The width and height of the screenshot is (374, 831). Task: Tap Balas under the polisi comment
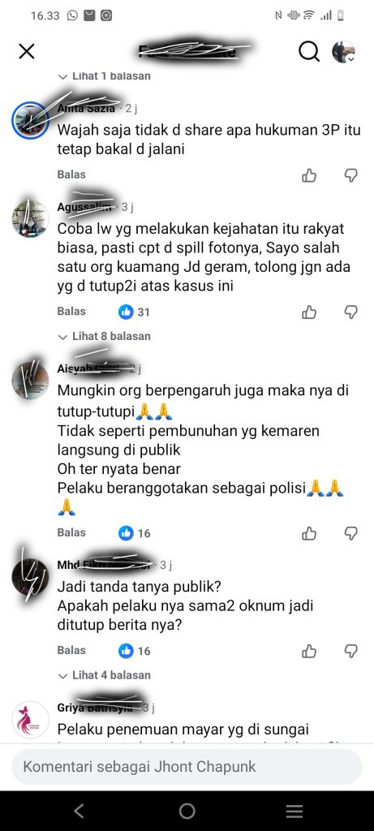[71, 532]
